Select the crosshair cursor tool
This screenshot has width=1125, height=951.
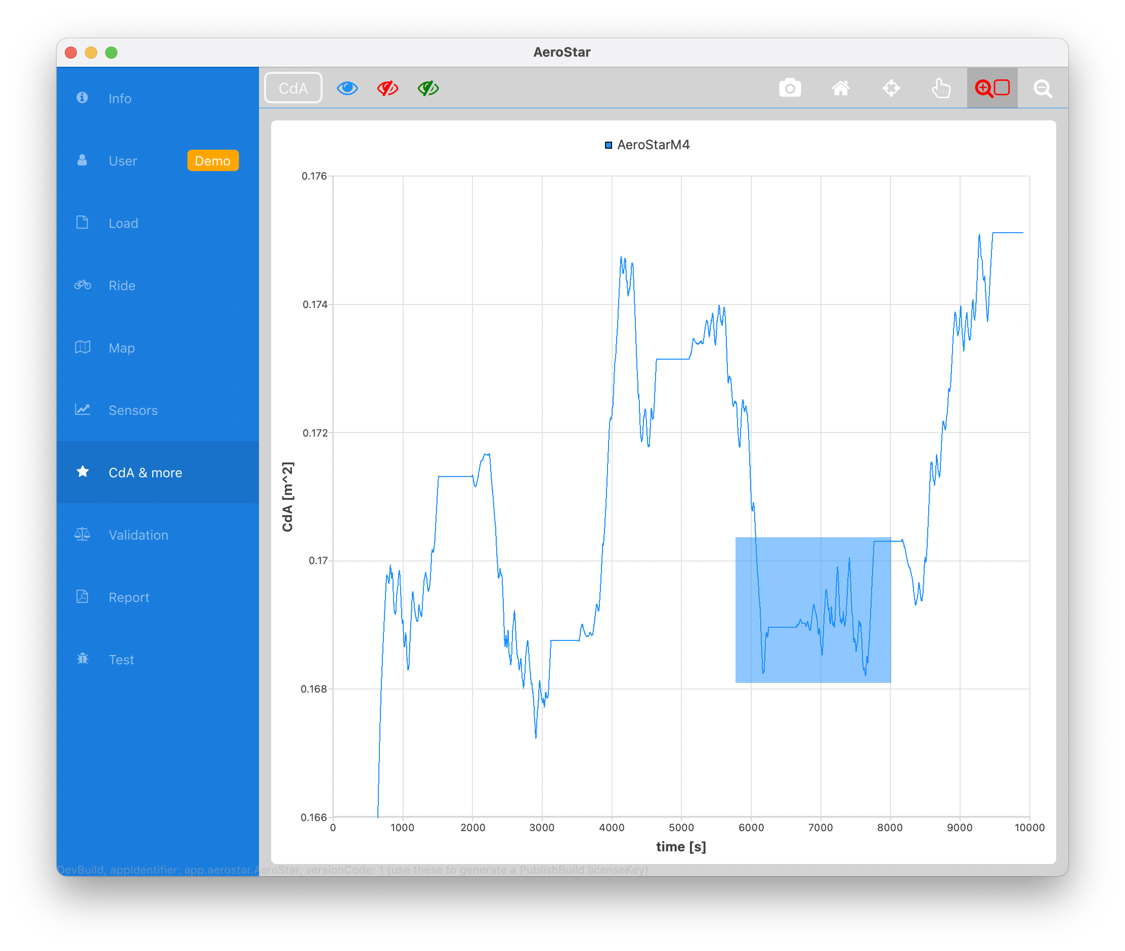coord(891,88)
